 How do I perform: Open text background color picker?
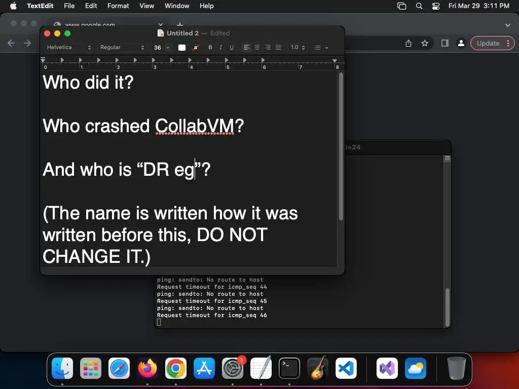(x=196, y=47)
